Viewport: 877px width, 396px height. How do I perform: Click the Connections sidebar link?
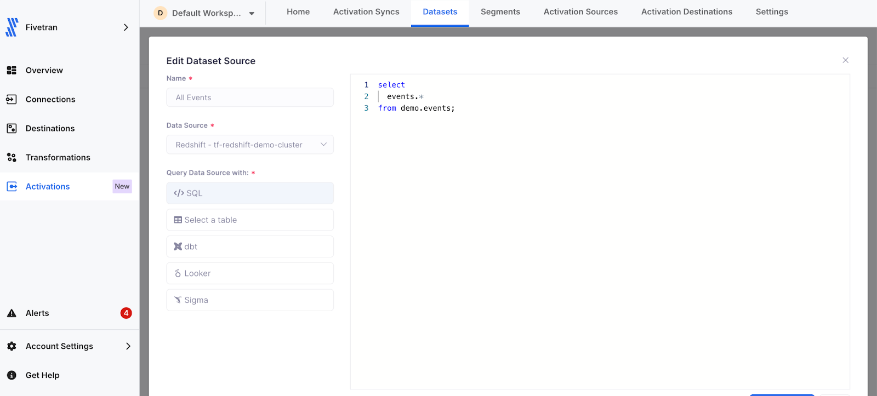point(50,100)
